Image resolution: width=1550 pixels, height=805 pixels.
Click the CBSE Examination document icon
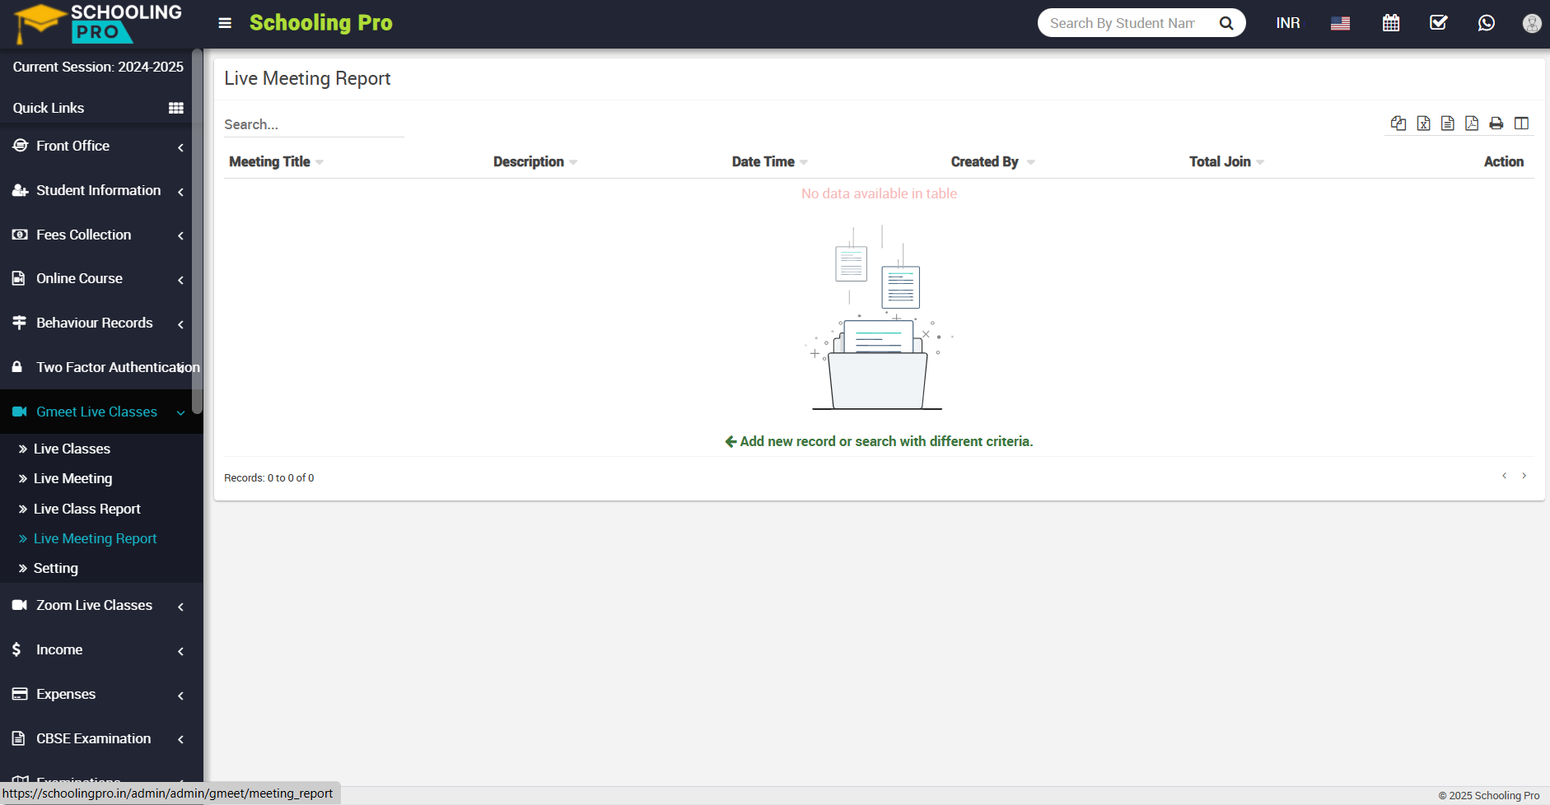pos(18,738)
